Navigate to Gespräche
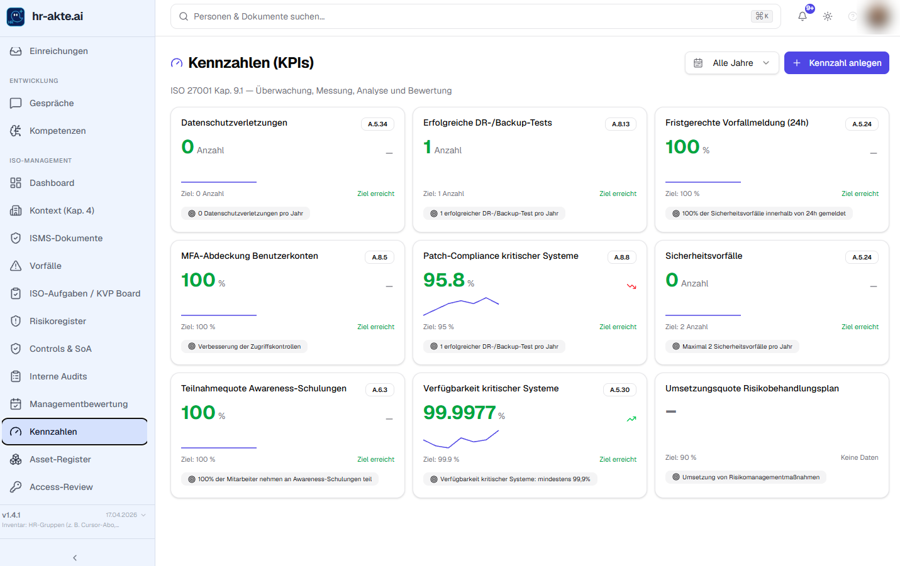900x566 pixels. click(x=75, y=103)
